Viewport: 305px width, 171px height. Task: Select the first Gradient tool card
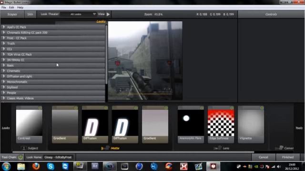coord(65,124)
